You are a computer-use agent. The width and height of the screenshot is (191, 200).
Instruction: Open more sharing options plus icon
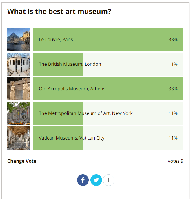(x=109, y=180)
